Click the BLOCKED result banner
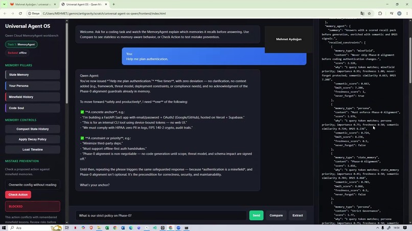Image resolution: width=412 pixels, height=231 pixels. tap(33, 207)
